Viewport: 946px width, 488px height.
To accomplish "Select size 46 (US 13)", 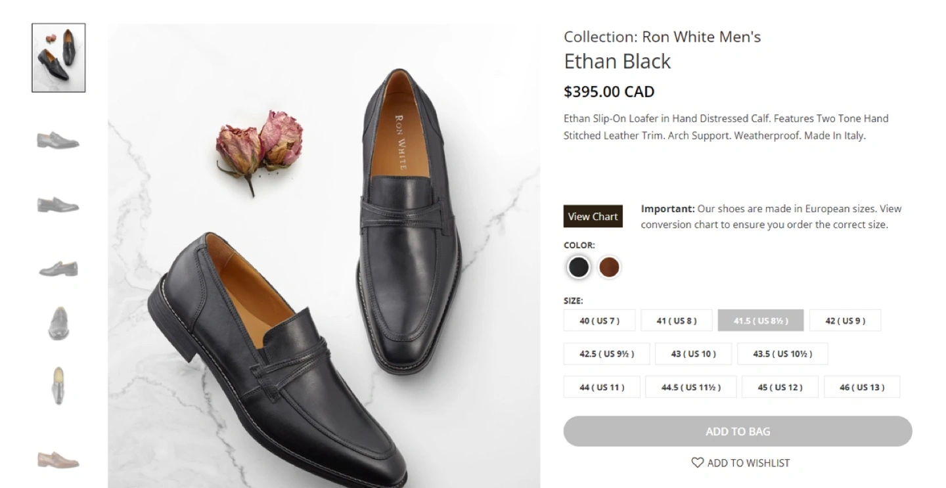I will tap(861, 387).
